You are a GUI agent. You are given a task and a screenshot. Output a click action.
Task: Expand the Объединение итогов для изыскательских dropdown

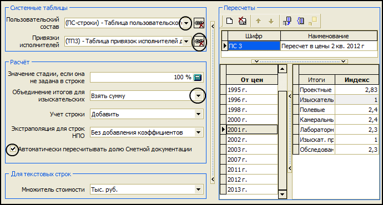(198, 96)
